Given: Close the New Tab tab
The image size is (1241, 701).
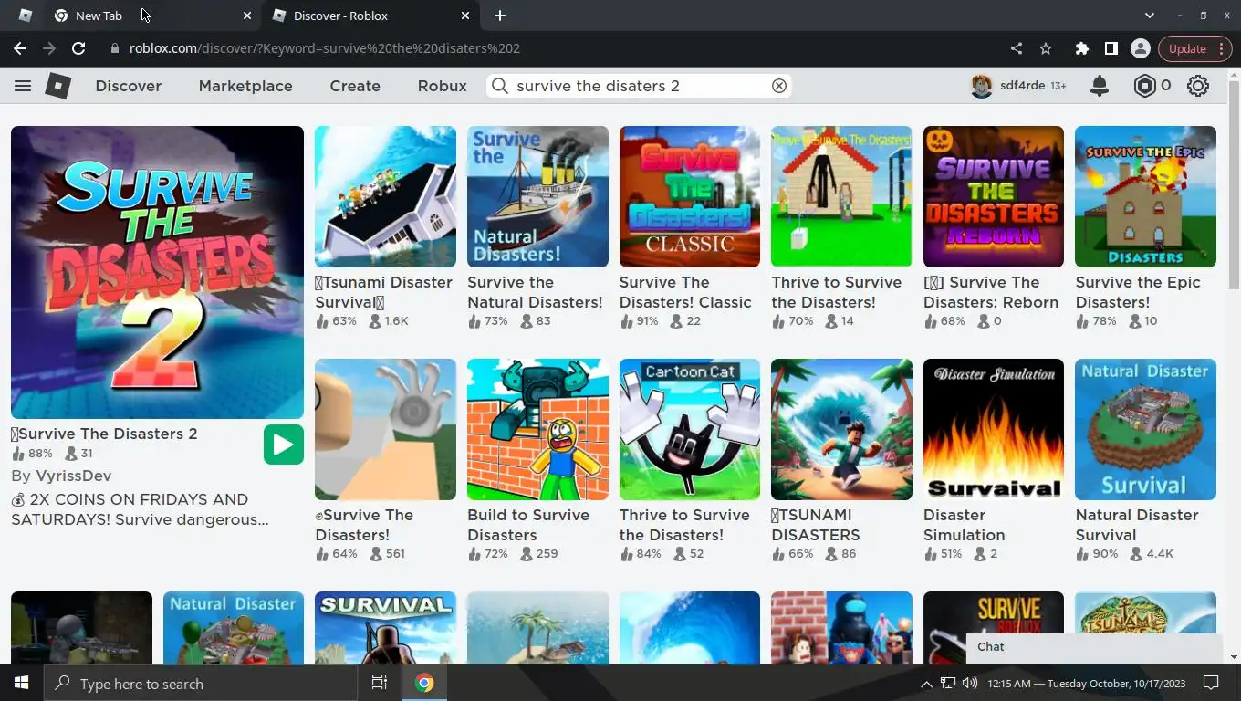Looking at the screenshot, I should click(247, 16).
